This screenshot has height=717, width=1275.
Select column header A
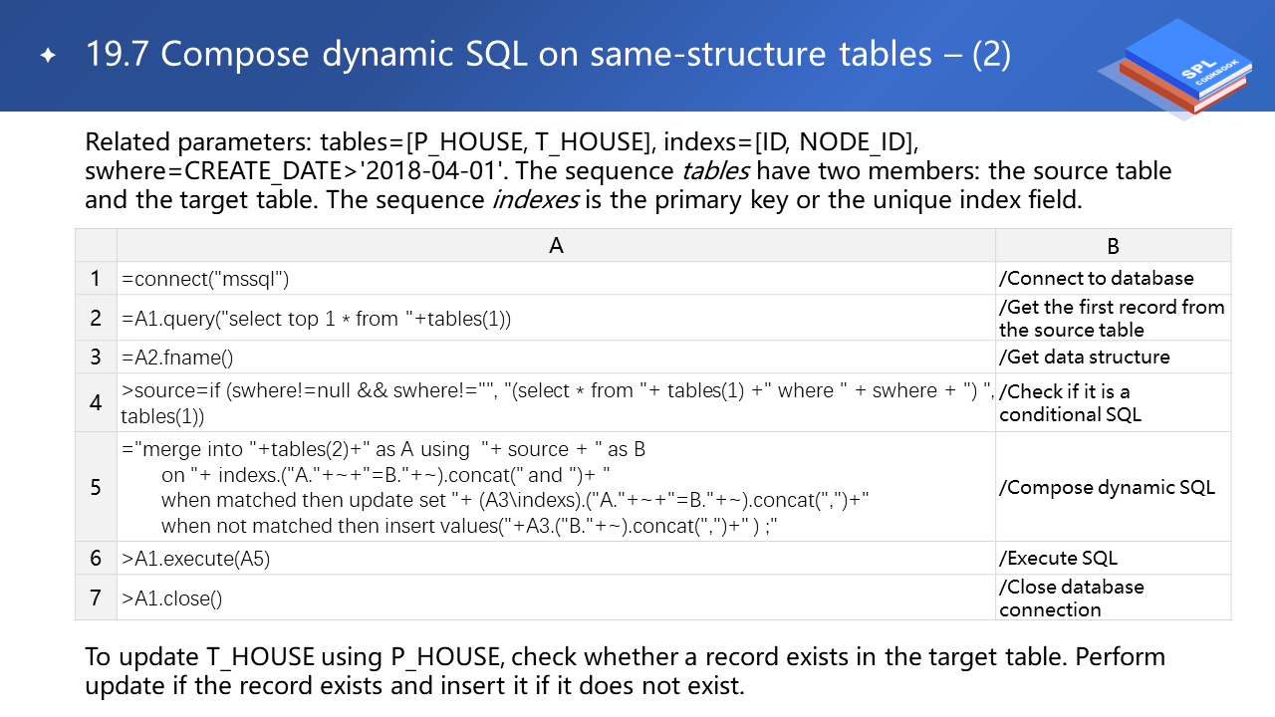tap(556, 246)
